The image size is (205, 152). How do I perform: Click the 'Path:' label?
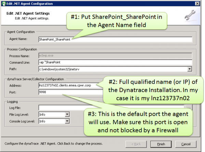point(13,69)
